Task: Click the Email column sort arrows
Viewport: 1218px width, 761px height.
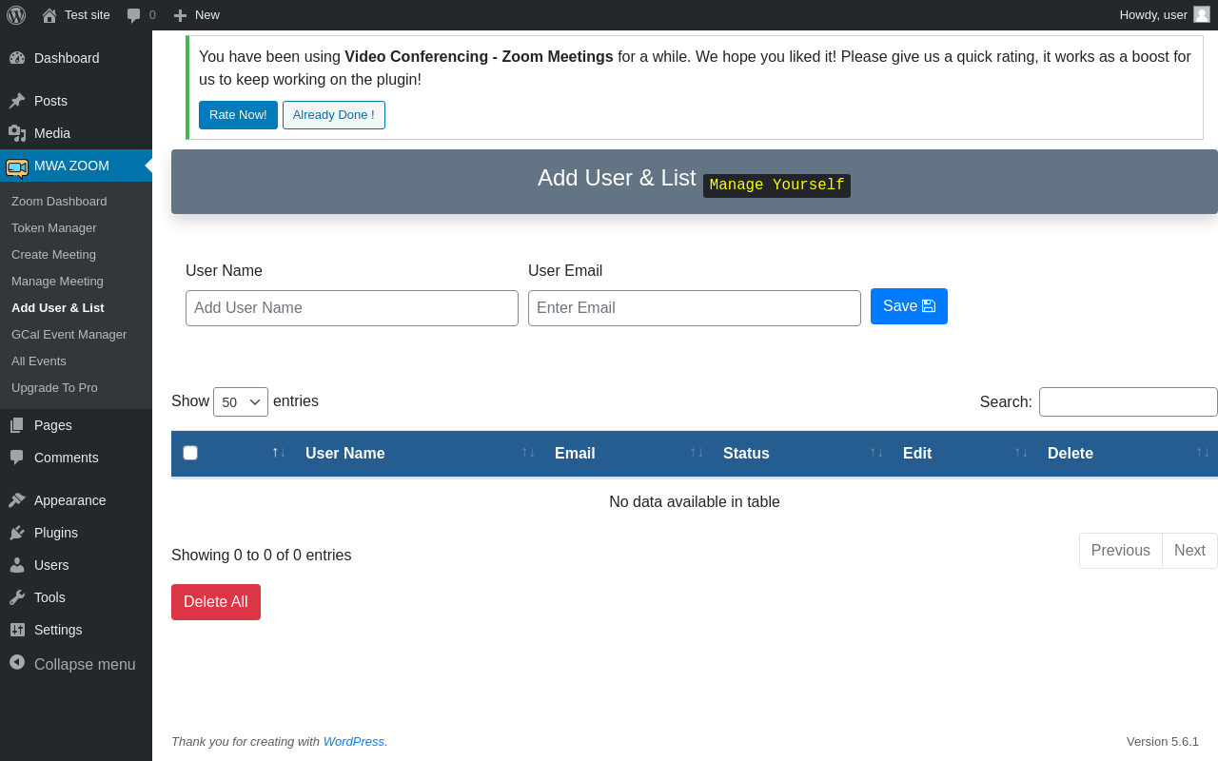Action: [697, 452]
